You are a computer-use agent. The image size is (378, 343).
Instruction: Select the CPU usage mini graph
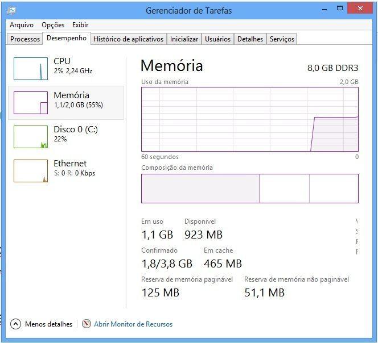tap(30, 68)
